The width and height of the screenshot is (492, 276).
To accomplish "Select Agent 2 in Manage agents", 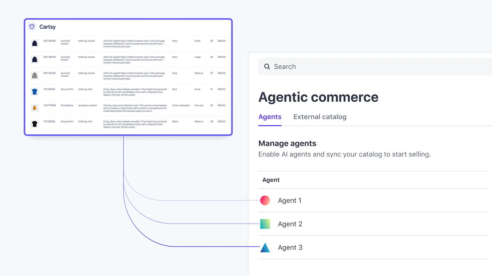I will click(290, 224).
